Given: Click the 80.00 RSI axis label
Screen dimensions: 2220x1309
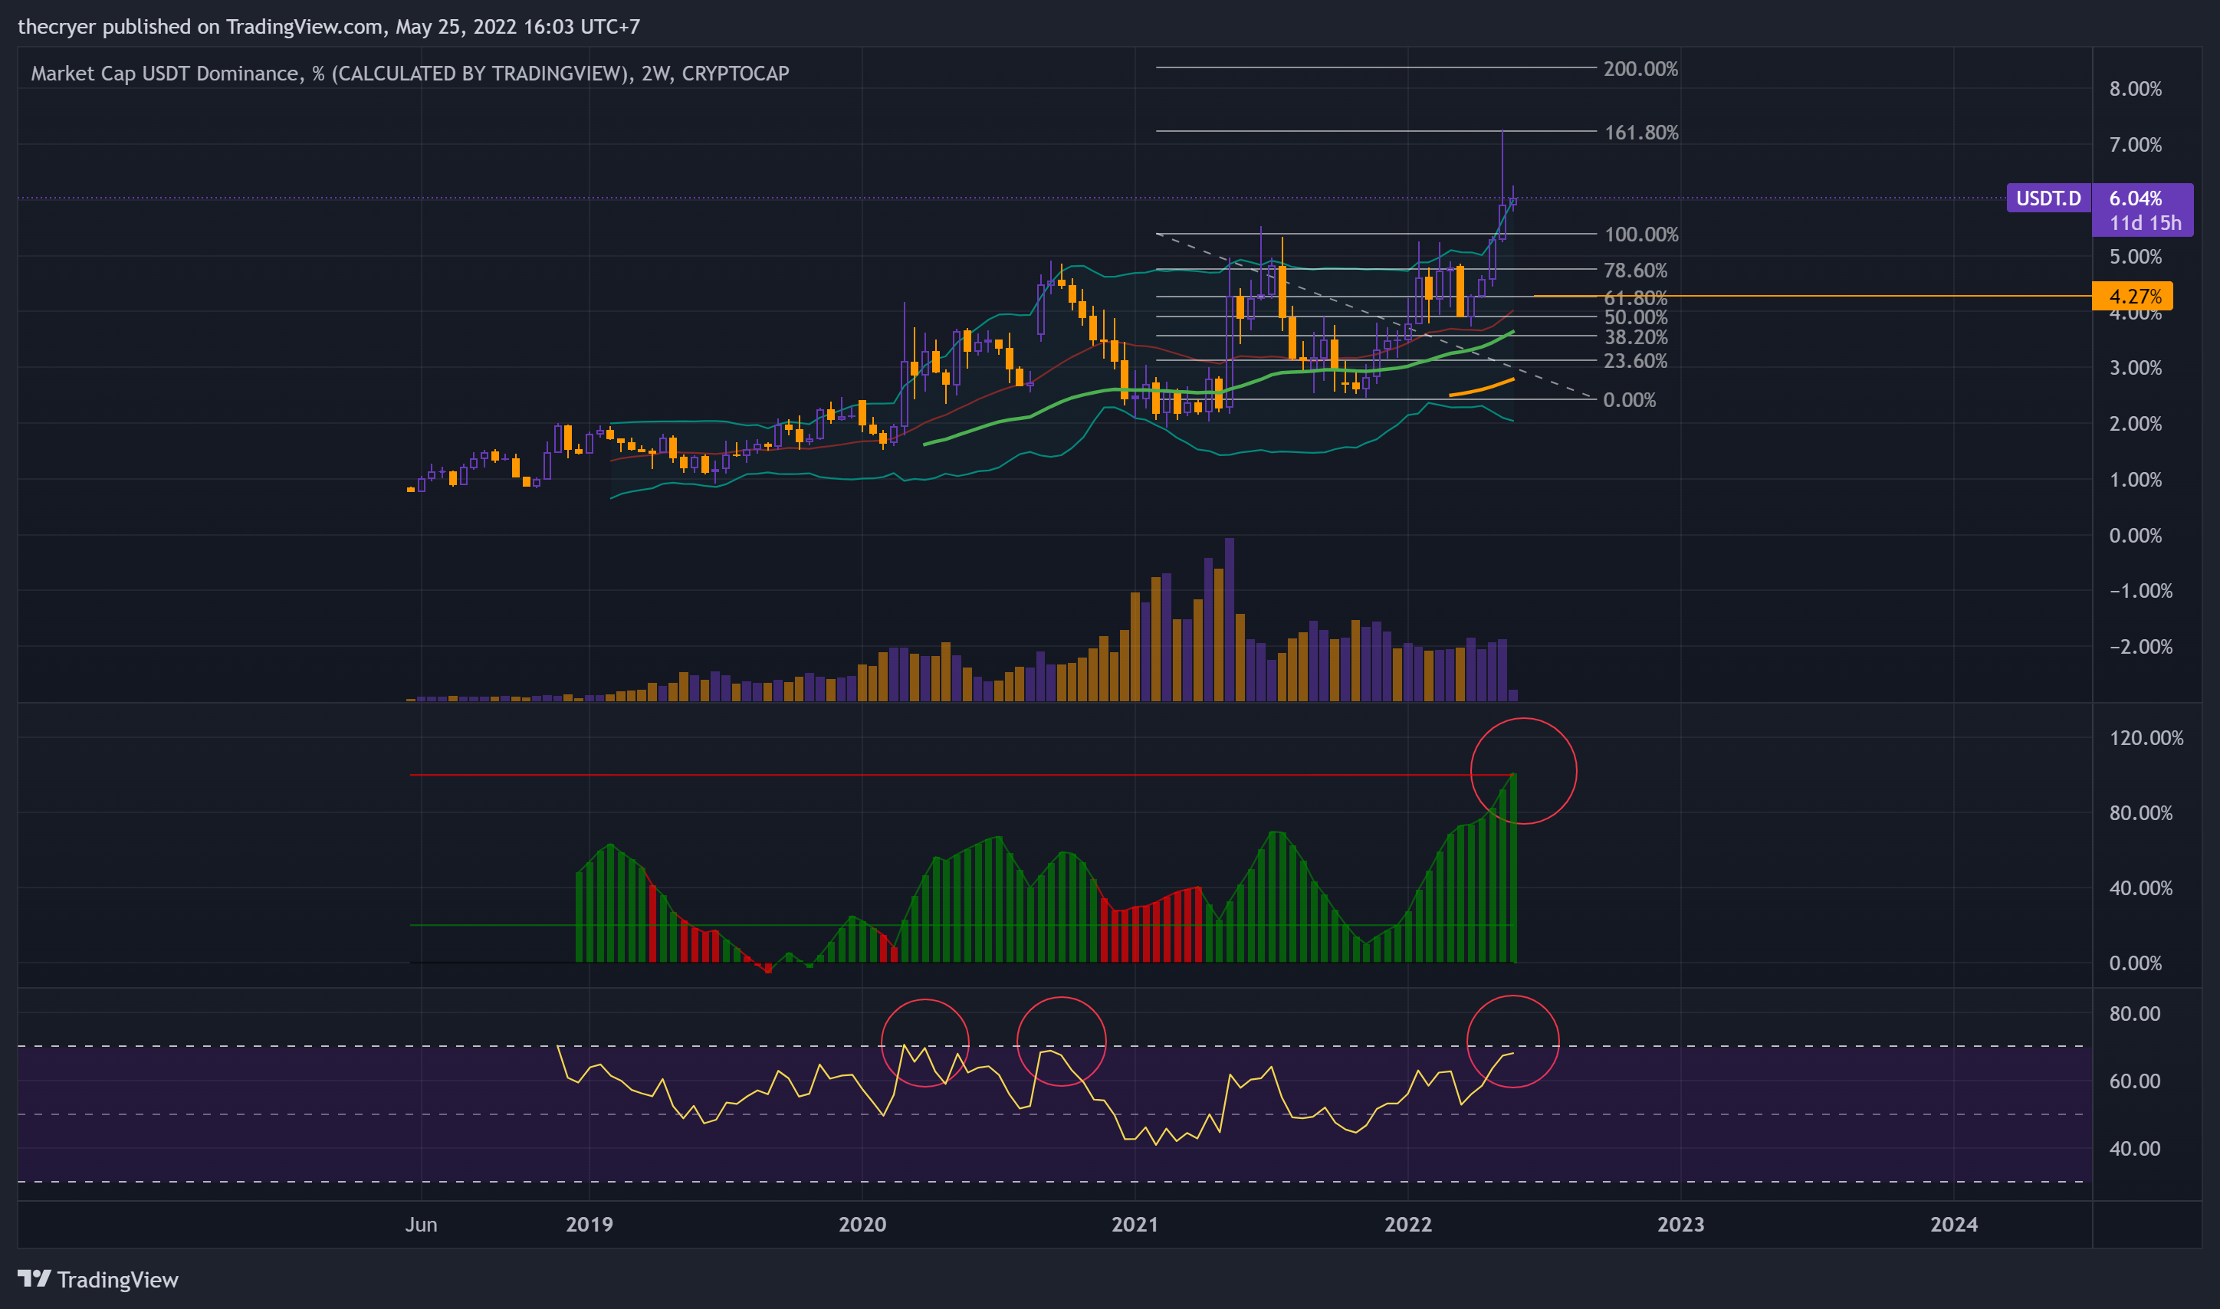Looking at the screenshot, I should 2134,1013.
